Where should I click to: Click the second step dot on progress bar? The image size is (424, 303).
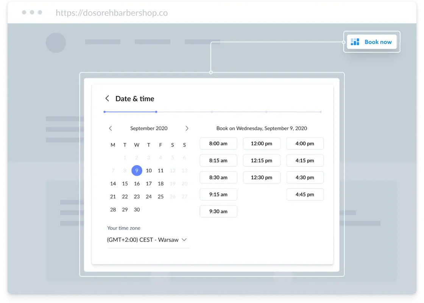click(x=156, y=112)
